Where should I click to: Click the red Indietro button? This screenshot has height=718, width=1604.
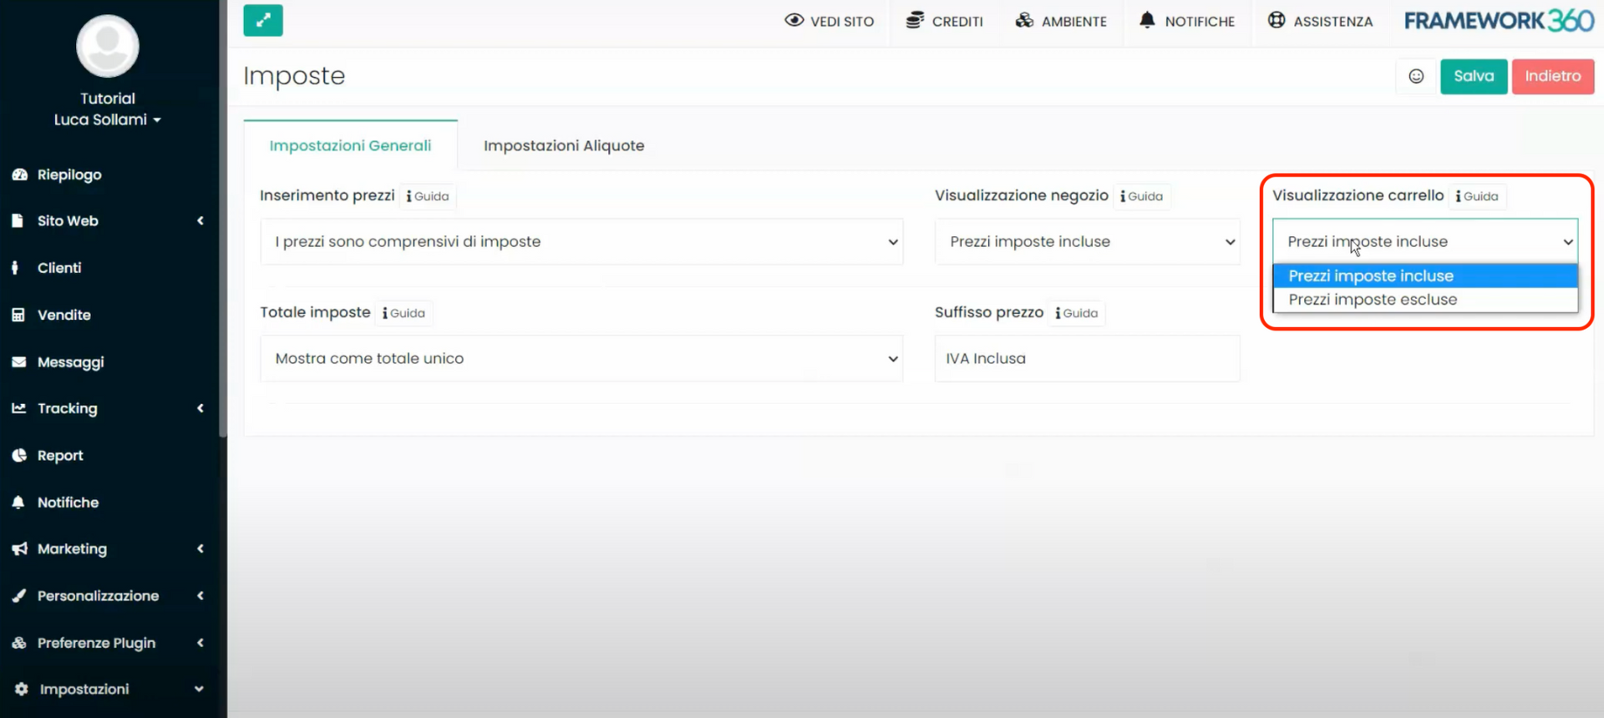[x=1552, y=77]
